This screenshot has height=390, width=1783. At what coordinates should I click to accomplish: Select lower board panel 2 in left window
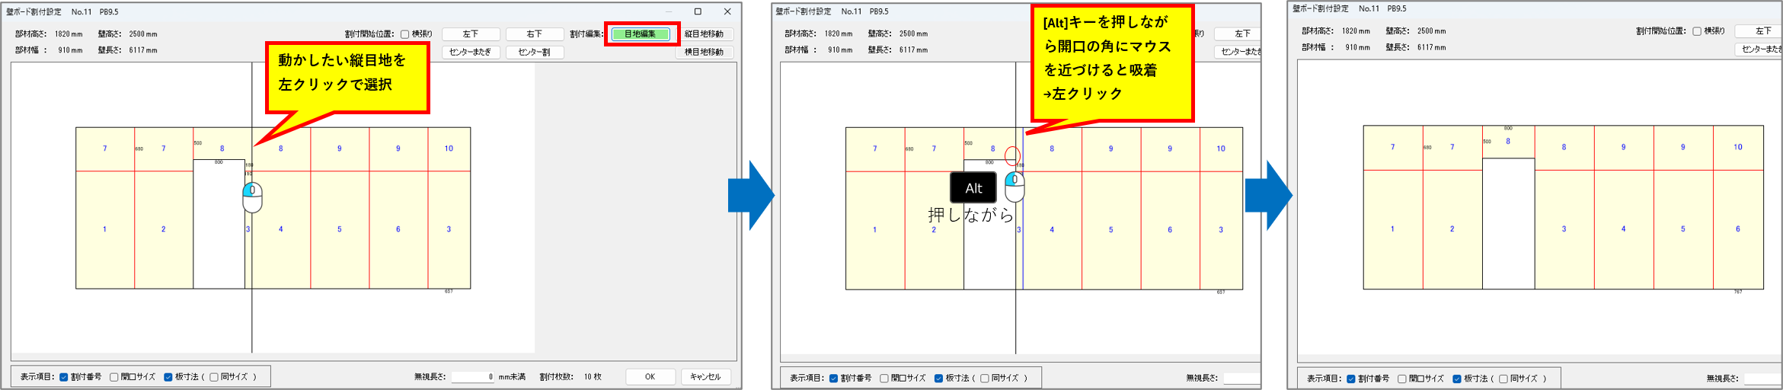(164, 229)
